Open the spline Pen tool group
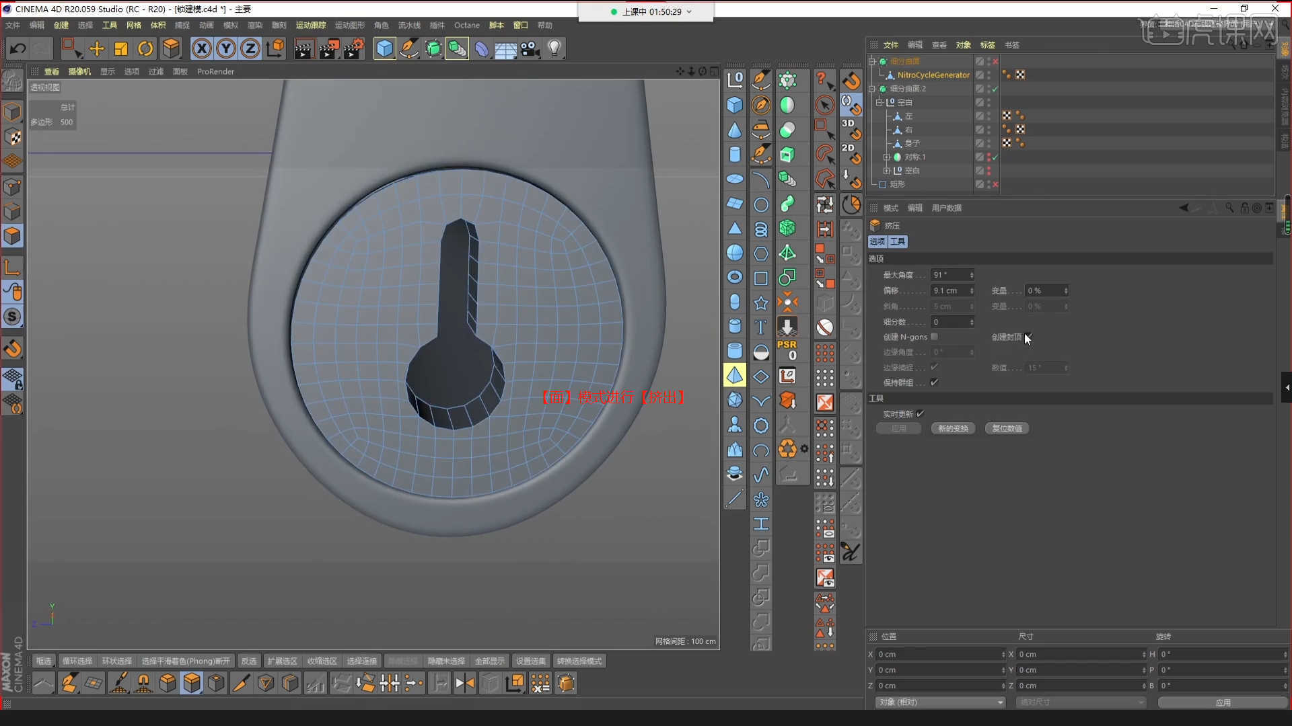The image size is (1292, 726). [x=408, y=48]
